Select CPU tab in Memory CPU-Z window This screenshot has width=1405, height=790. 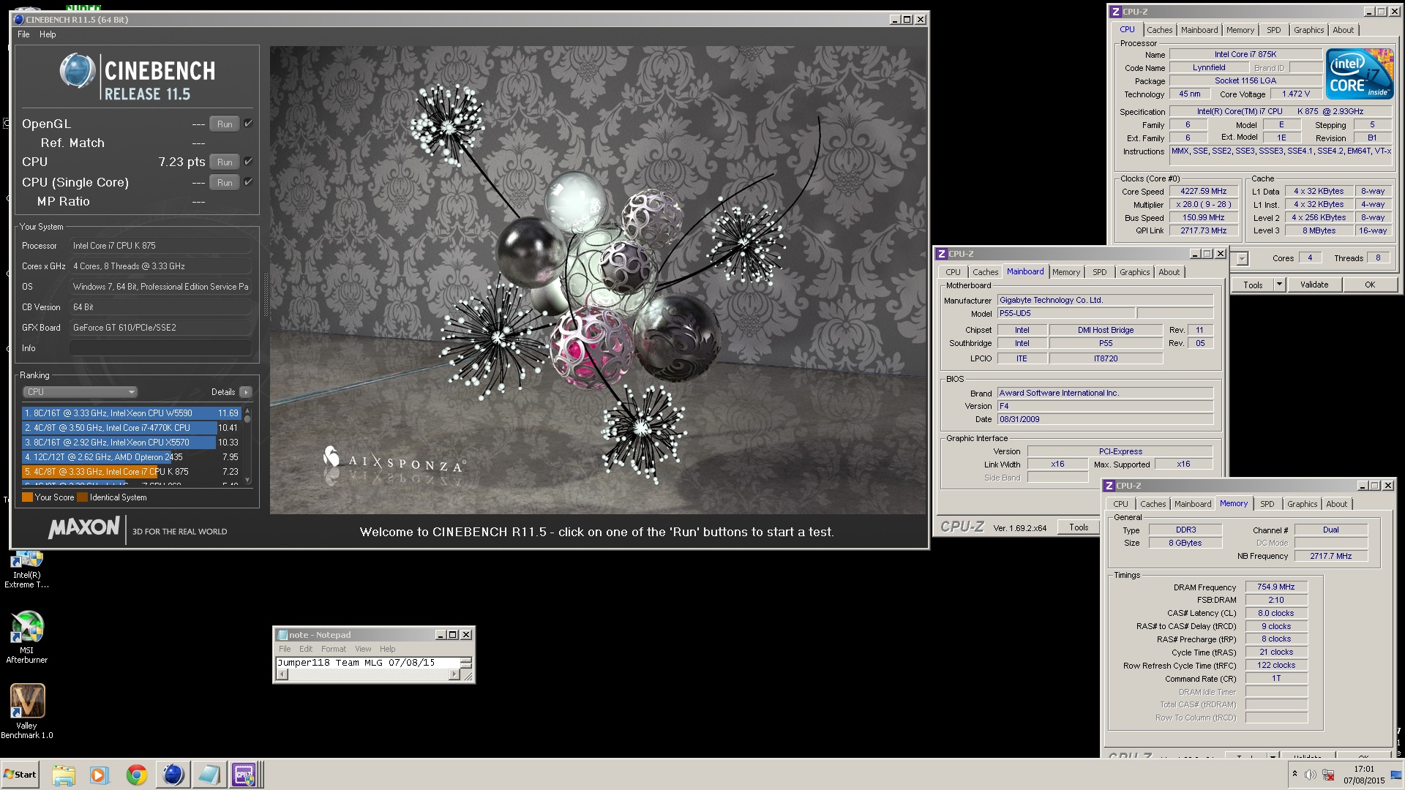(1120, 504)
